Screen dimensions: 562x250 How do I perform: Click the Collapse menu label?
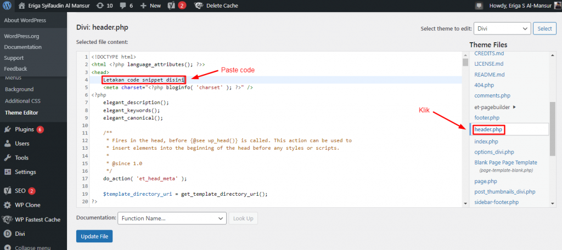click(x=32, y=248)
